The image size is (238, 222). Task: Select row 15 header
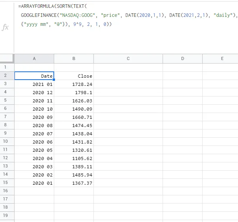click(x=7, y=182)
